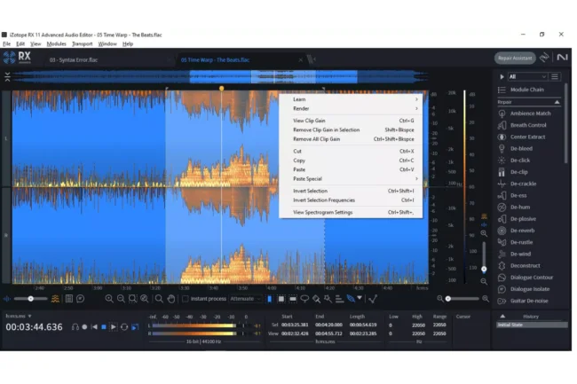Open the De-wind module
The image size is (577, 384).
coord(520,254)
